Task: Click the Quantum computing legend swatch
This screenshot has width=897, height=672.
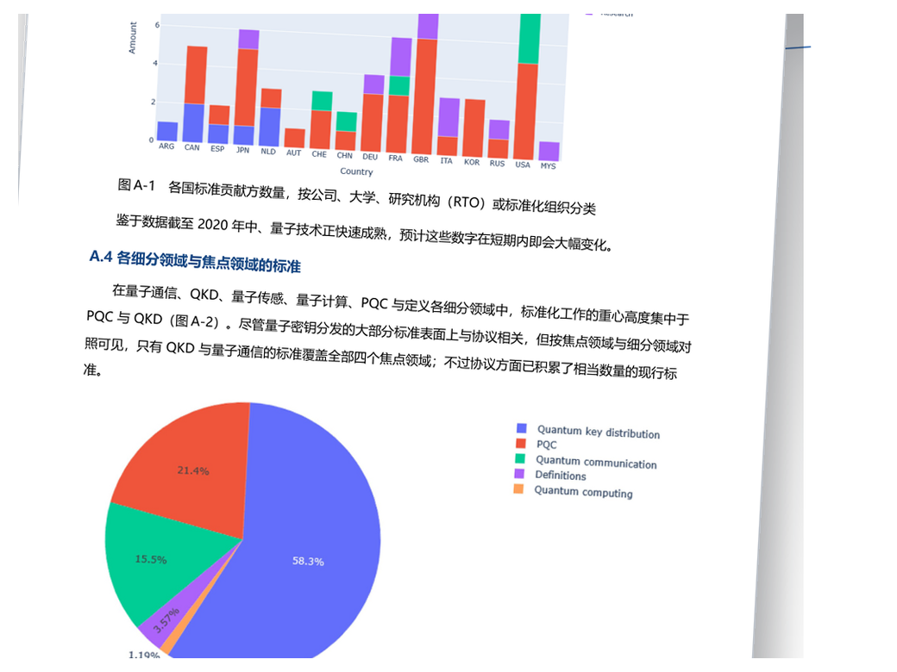Action: [x=519, y=488]
